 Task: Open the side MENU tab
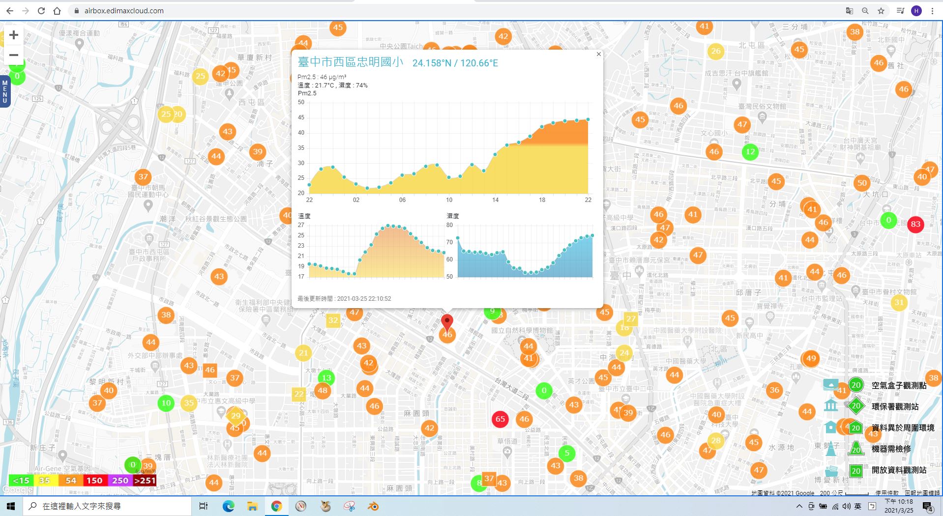(x=5, y=91)
